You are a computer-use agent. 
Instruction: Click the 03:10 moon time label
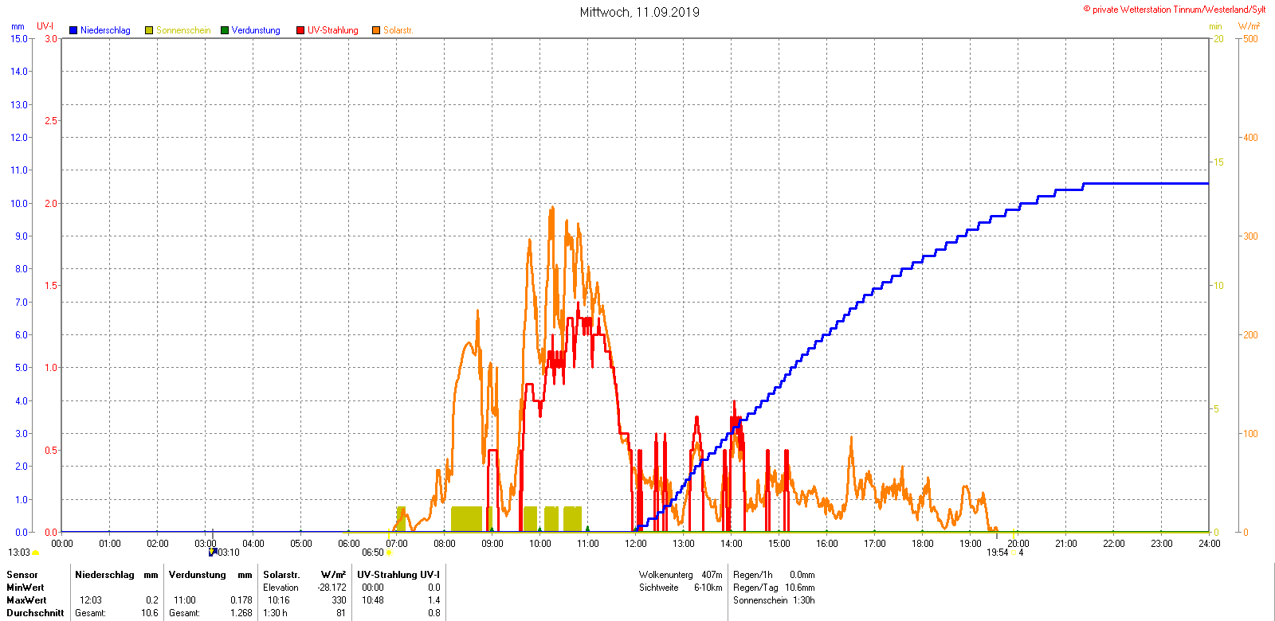tap(229, 553)
